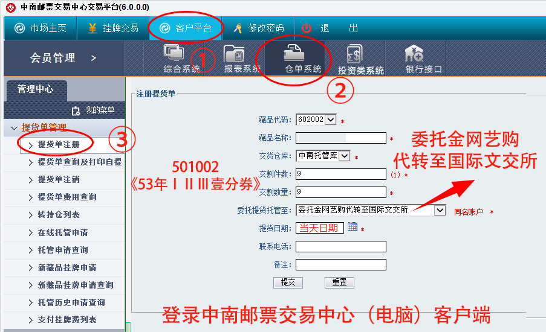Open 在线托管申请 menu item
Screen dimensions: 546x332
63,232
